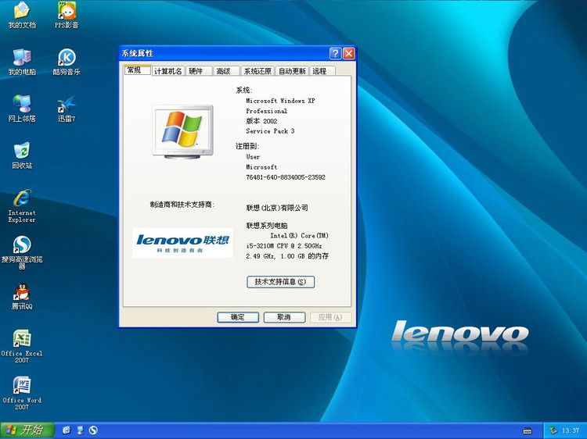587x439 pixels.
Task: Click the 技术支持信息 button
Action: coord(280,282)
